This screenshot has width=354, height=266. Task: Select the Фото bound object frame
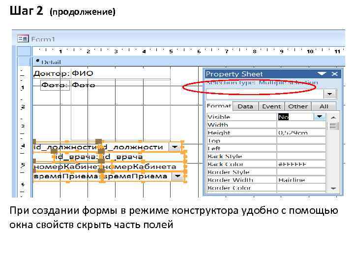click(x=120, y=110)
